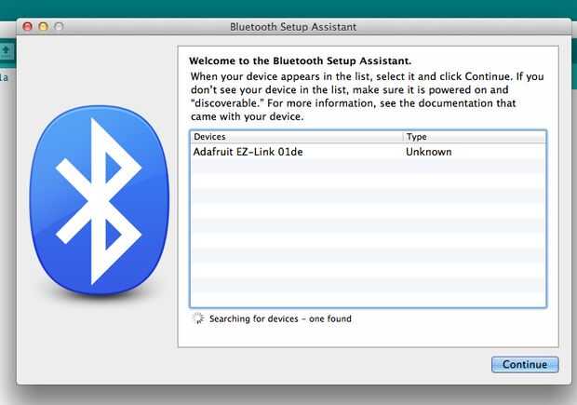Click the upload arrow icon in background window
This screenshot has width=577, height=405.
6,50
